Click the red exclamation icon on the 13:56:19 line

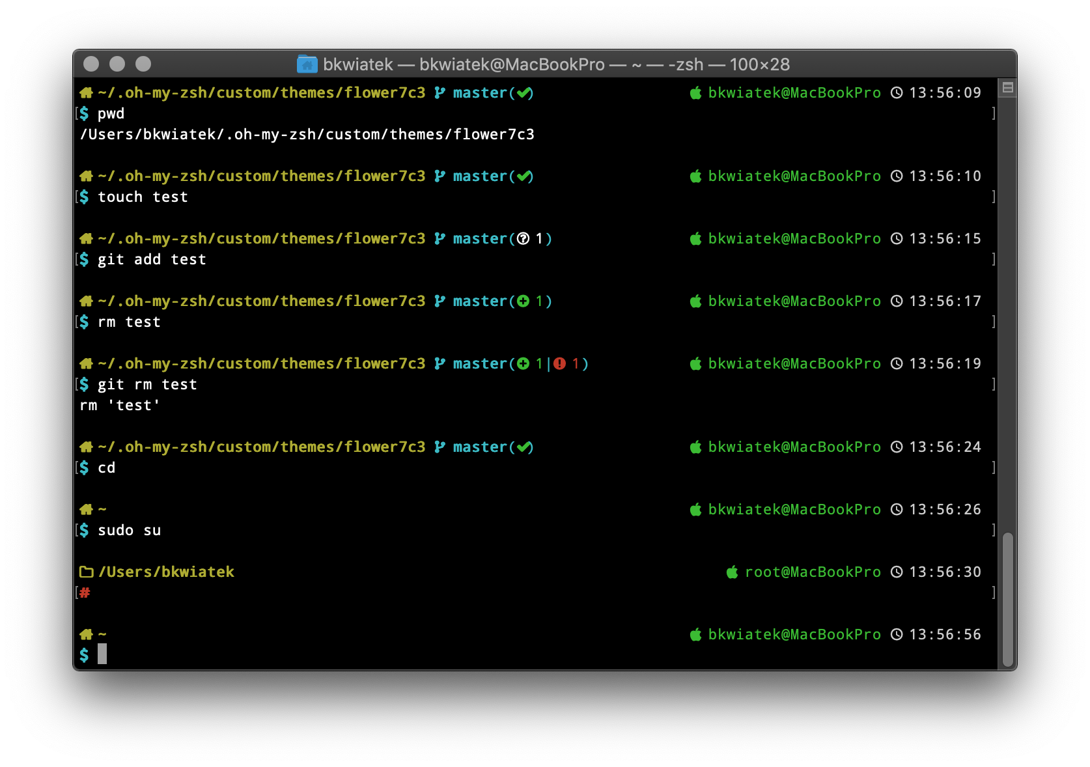pyautogui.click(x=559, y=363)
